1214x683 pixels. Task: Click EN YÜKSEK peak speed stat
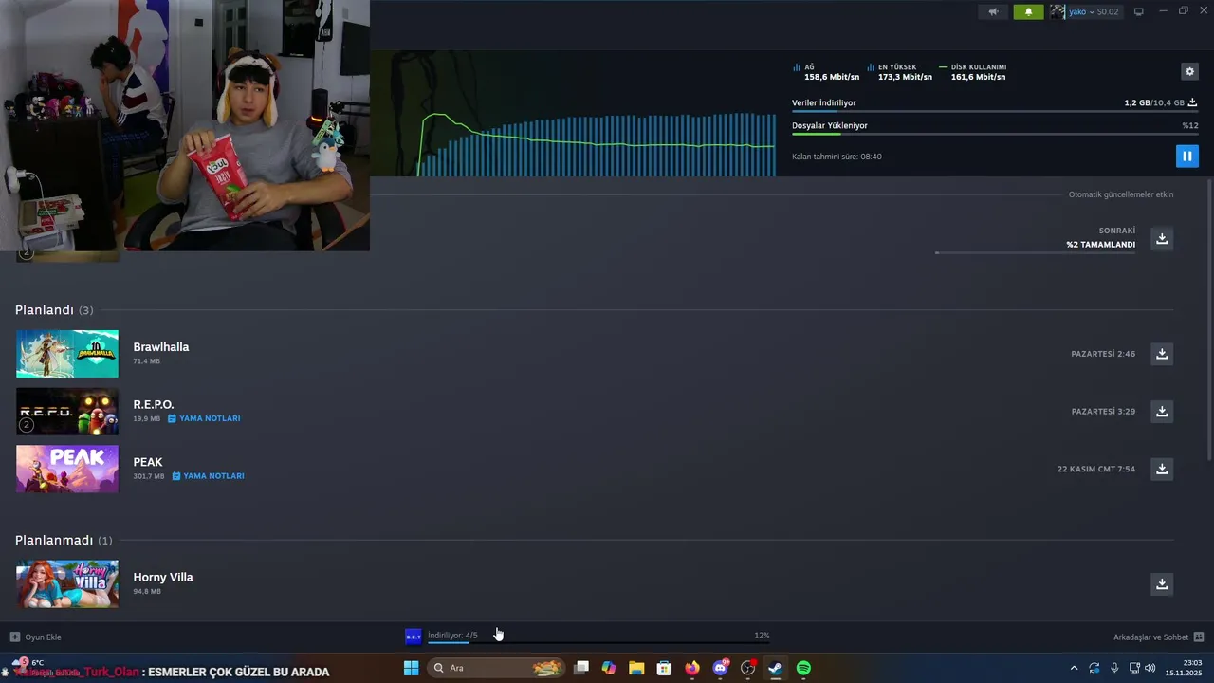[899, 72]
